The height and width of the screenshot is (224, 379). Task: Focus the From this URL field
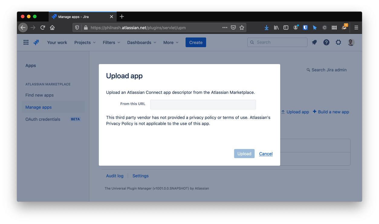[203, 105]
